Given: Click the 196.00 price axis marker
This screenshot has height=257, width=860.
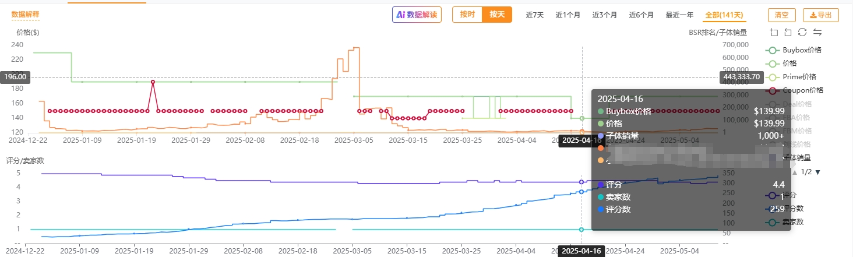Looking at the screenshot, I should pos(15,77).
